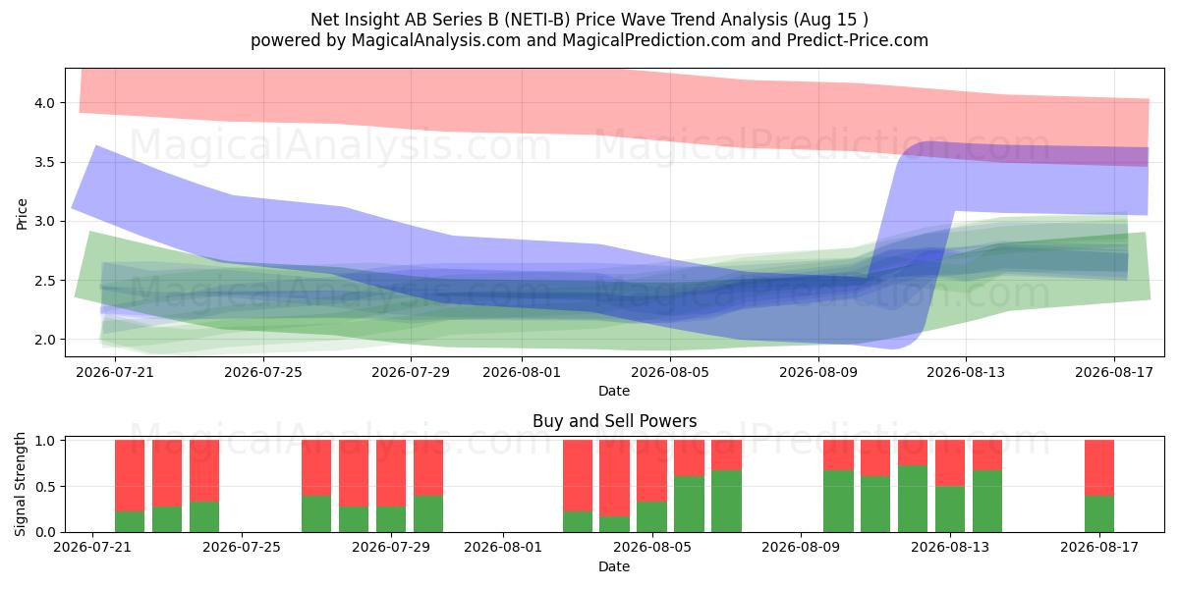The image size is (1179, 589).
Task: Click the 'Signal Strength' y-axis label
Action: pos(22,484)
